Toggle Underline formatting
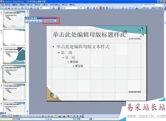This screenshot has height=121, width=166. [94, 8]
